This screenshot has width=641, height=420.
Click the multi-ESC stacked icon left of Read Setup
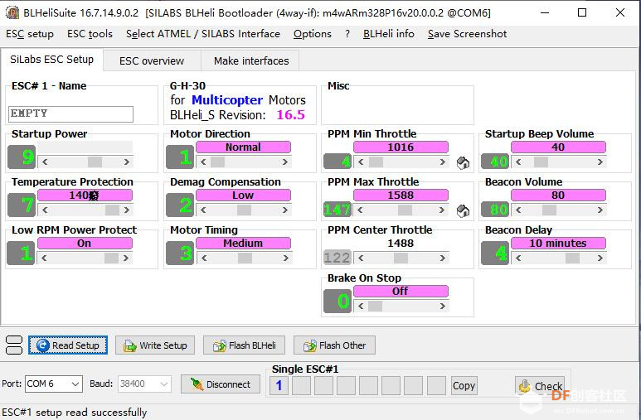click(x=14, y=345)
